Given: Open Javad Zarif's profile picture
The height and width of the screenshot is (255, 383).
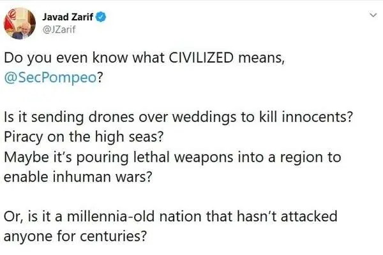Looking at the screenshot, I should pos(20,24).
